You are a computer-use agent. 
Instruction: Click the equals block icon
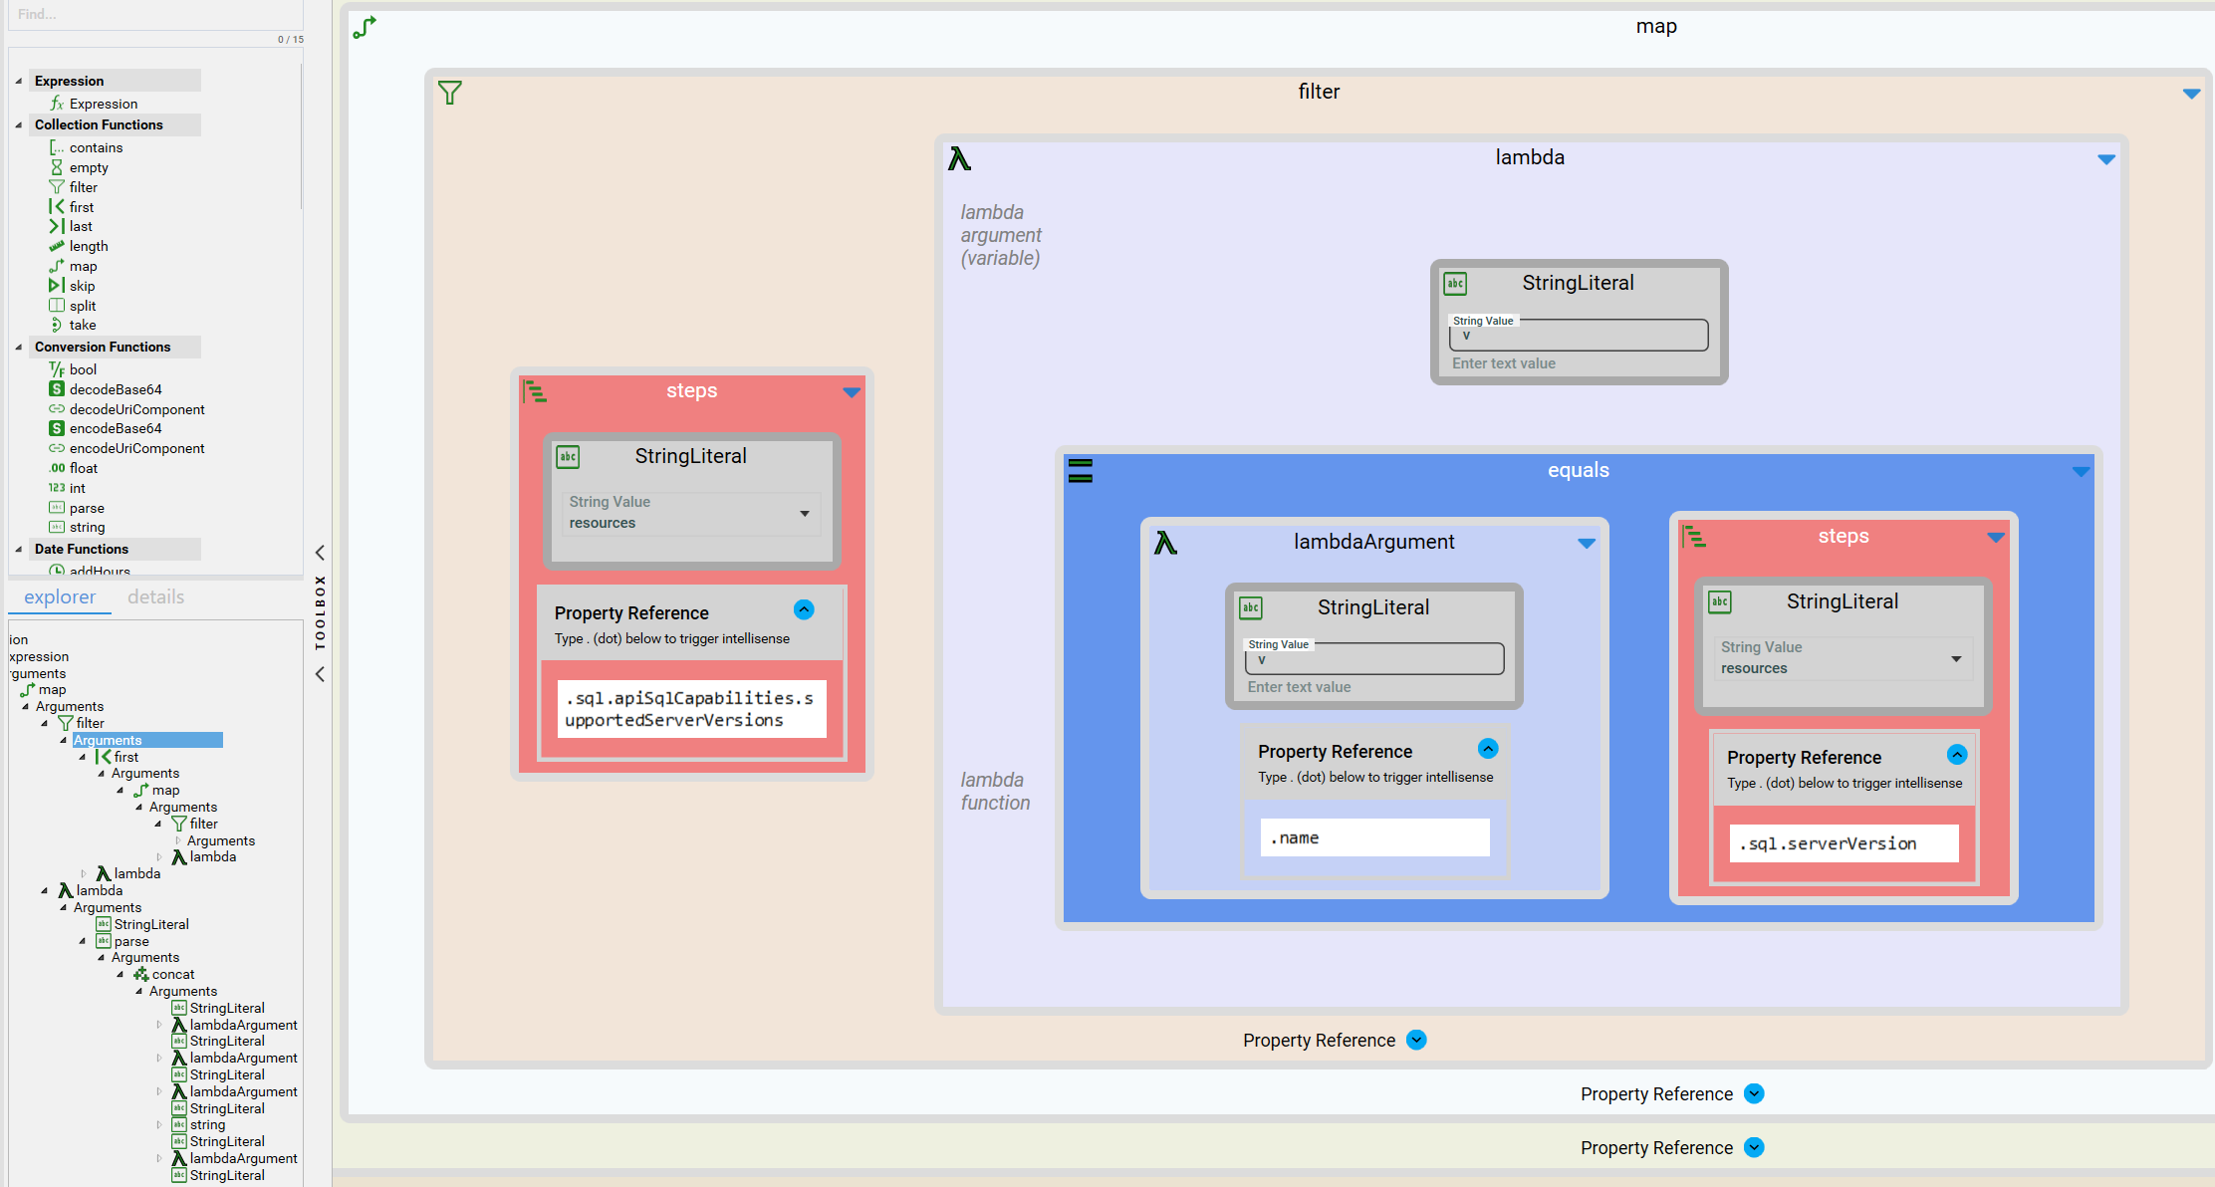coord(1081,471)
